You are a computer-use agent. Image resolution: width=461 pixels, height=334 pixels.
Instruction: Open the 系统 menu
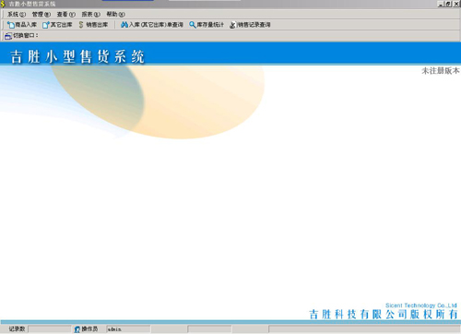[17, 14]
